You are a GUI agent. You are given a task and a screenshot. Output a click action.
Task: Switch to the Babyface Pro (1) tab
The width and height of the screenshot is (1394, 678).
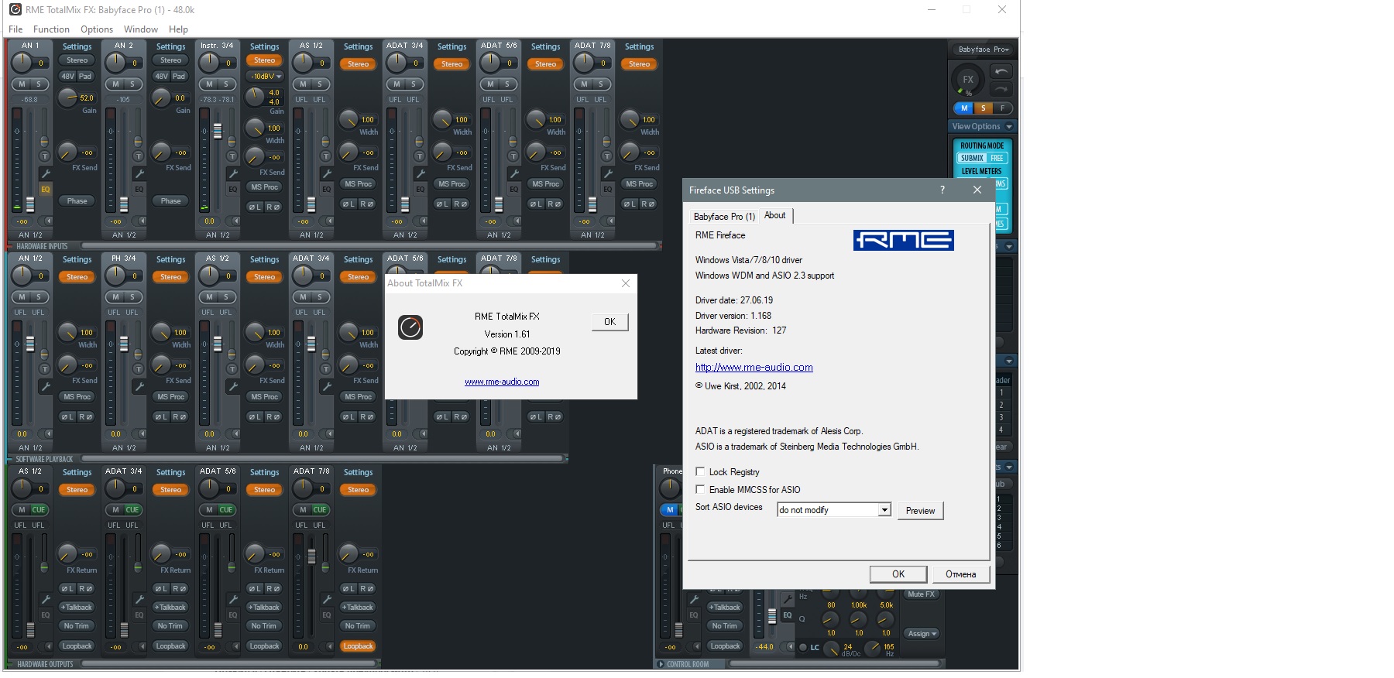click(x=724, y=217)
